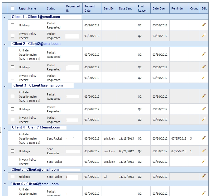Click Gil in Client5 Sent By cell

(105, 177)
